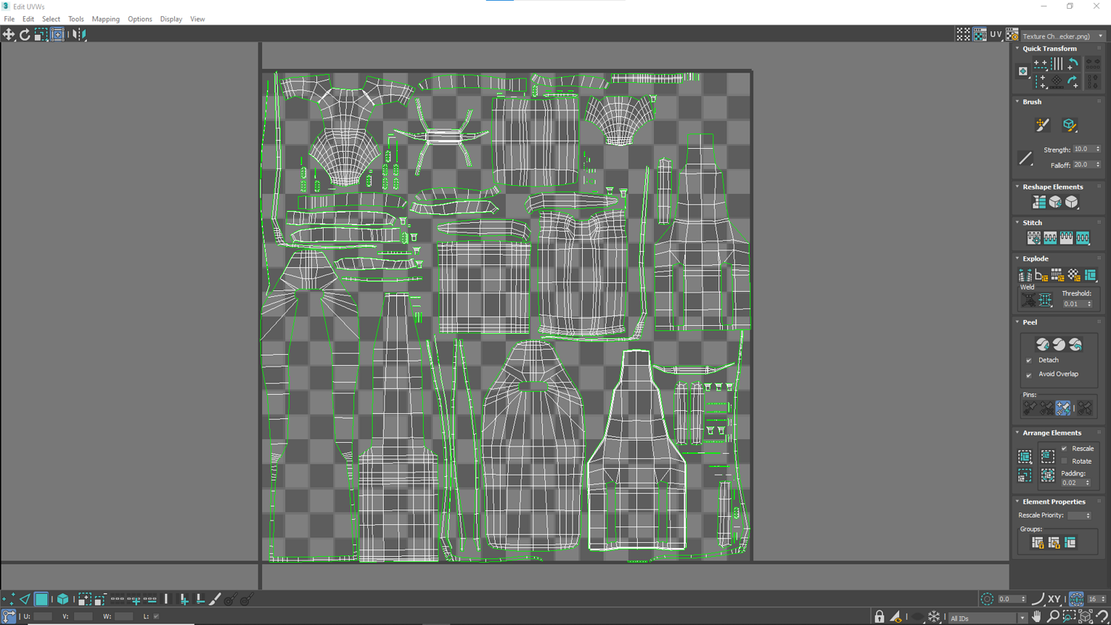Open the Tools menu
1111x625 pixels.
[76, 19]
